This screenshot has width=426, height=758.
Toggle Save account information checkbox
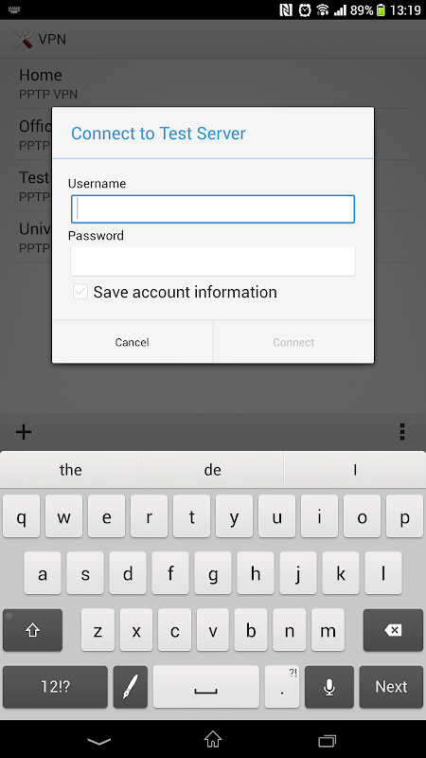tap(80, 292)
